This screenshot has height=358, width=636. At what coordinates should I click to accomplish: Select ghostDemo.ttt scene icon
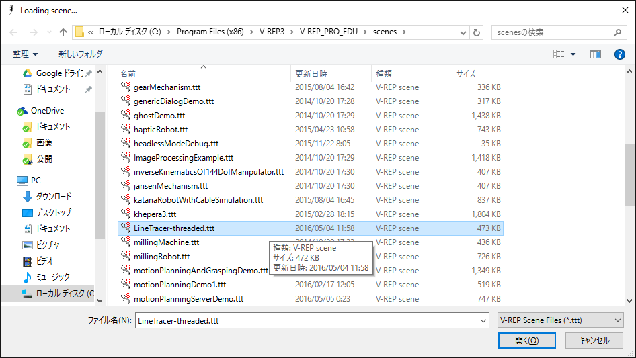(125, 115)
